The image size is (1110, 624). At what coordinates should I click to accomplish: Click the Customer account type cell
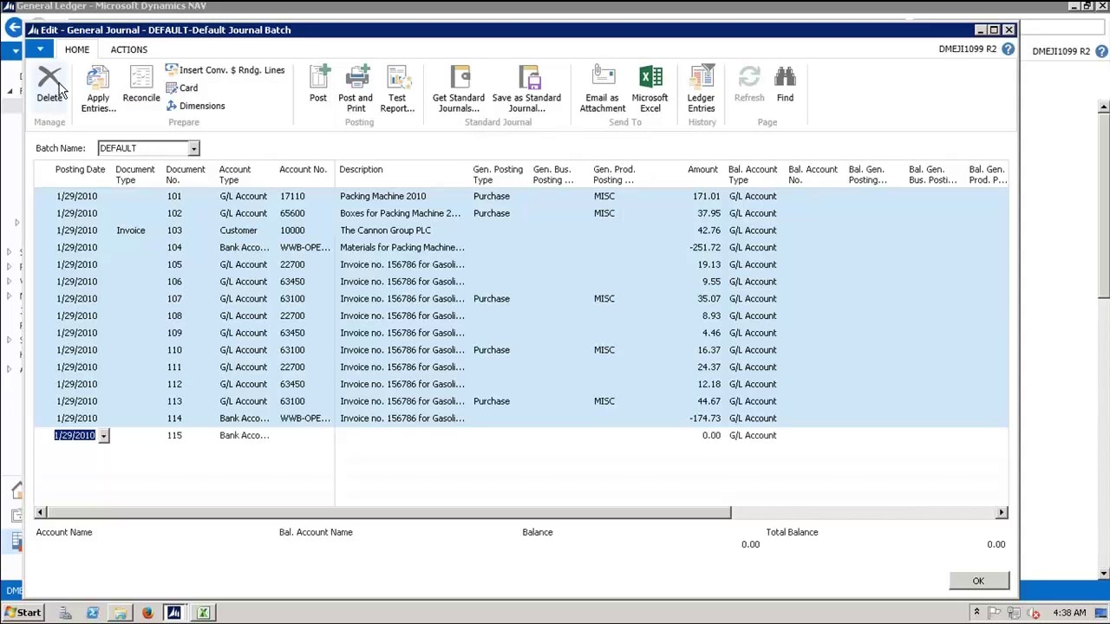point(238,231)
